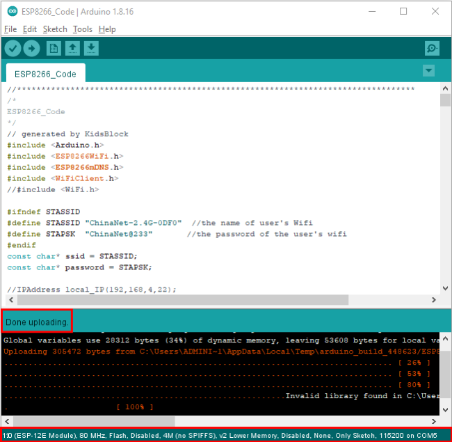This screenshot has height=442, width=452.
Task: Click the Arduino logo in title bar
Action: pyautogui.click(x=13, y=12)
